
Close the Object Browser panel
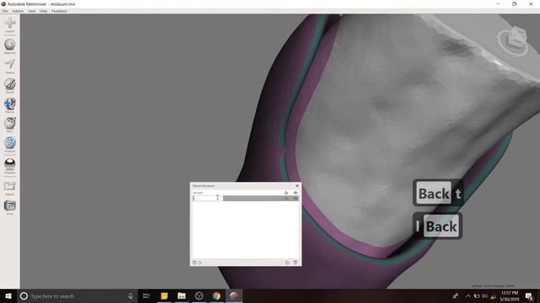297,186
